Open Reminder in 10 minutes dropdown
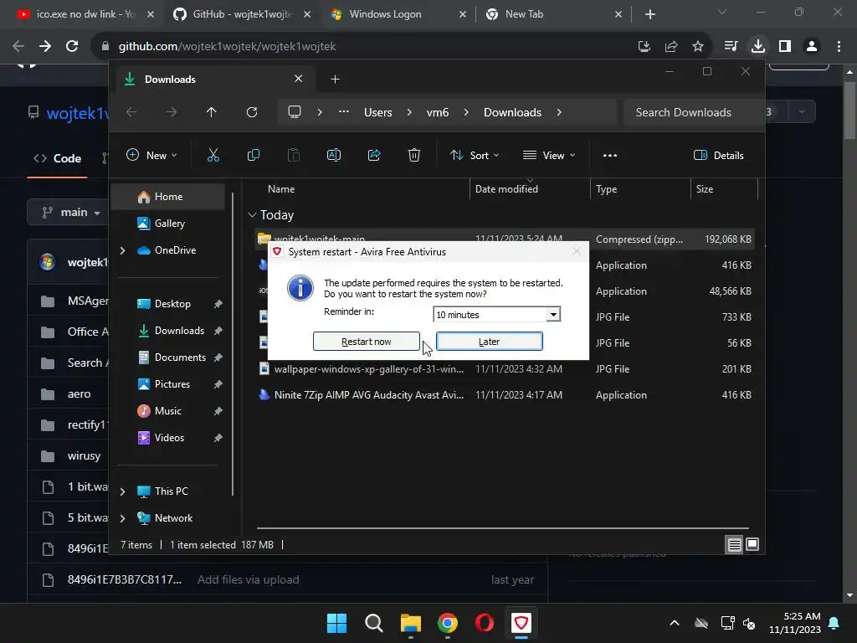 click(553, 315)
